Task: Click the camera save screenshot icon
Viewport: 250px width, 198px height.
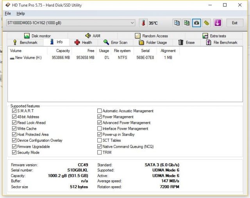Action: point(197,23)
